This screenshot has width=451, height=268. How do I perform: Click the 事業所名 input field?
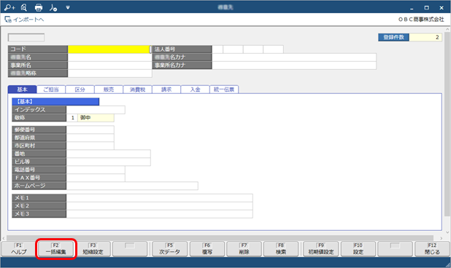coord(109,66)
